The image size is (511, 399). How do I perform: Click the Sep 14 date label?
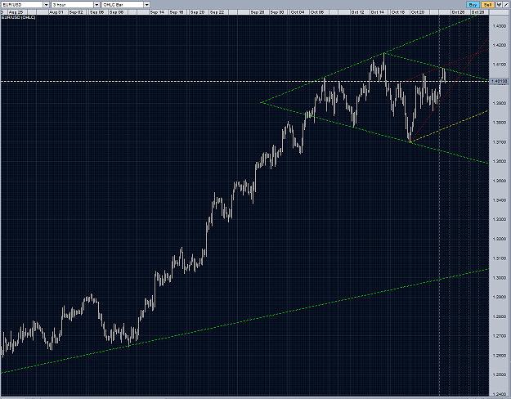click(x=157, y=12)
